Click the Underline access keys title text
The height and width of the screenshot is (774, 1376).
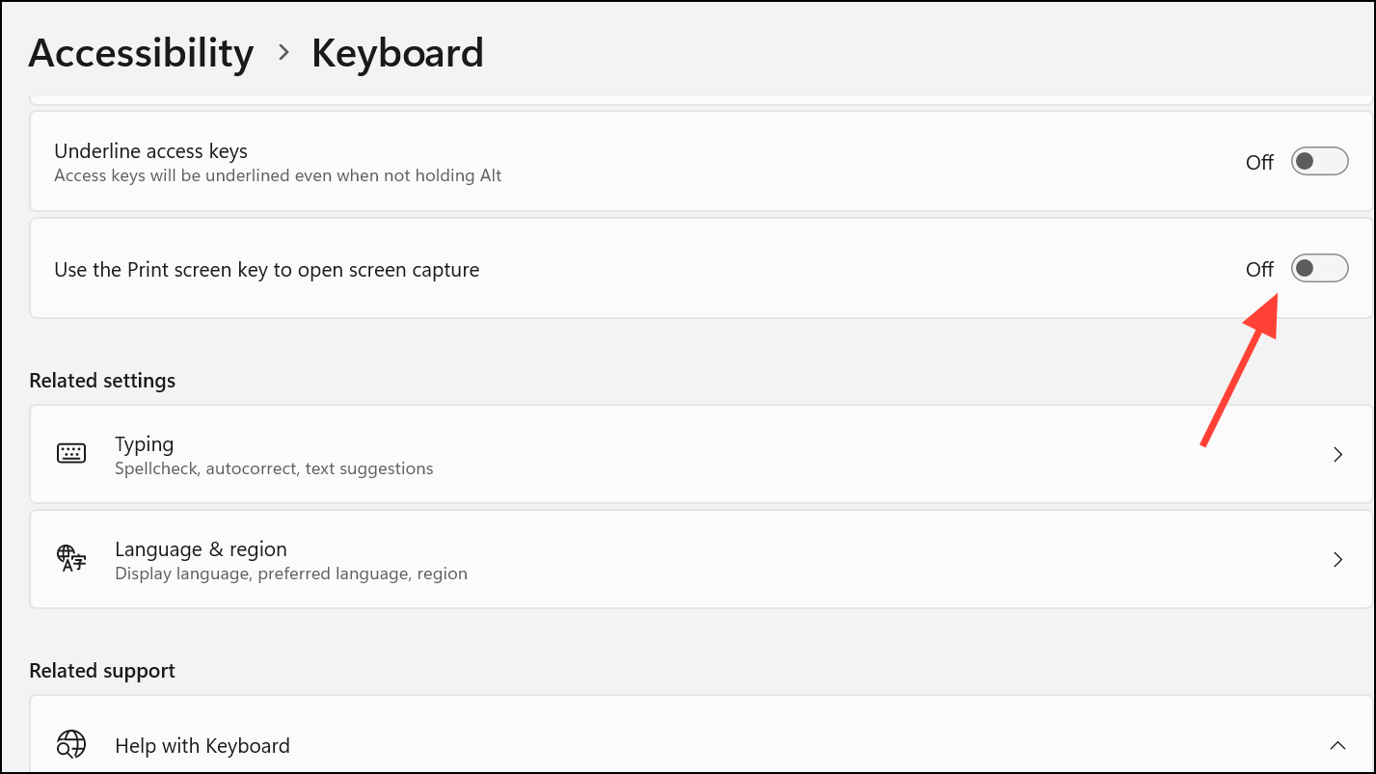click(150, 151)
